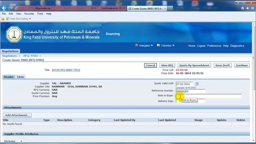Open the Edit menu
256x144 pixels.
pos(11,14)
